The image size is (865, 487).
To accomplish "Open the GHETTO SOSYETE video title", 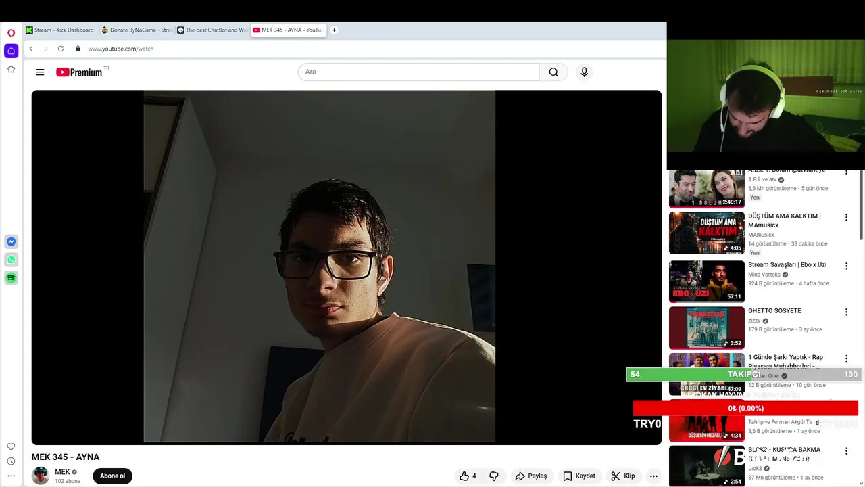I will click(774, 311).
